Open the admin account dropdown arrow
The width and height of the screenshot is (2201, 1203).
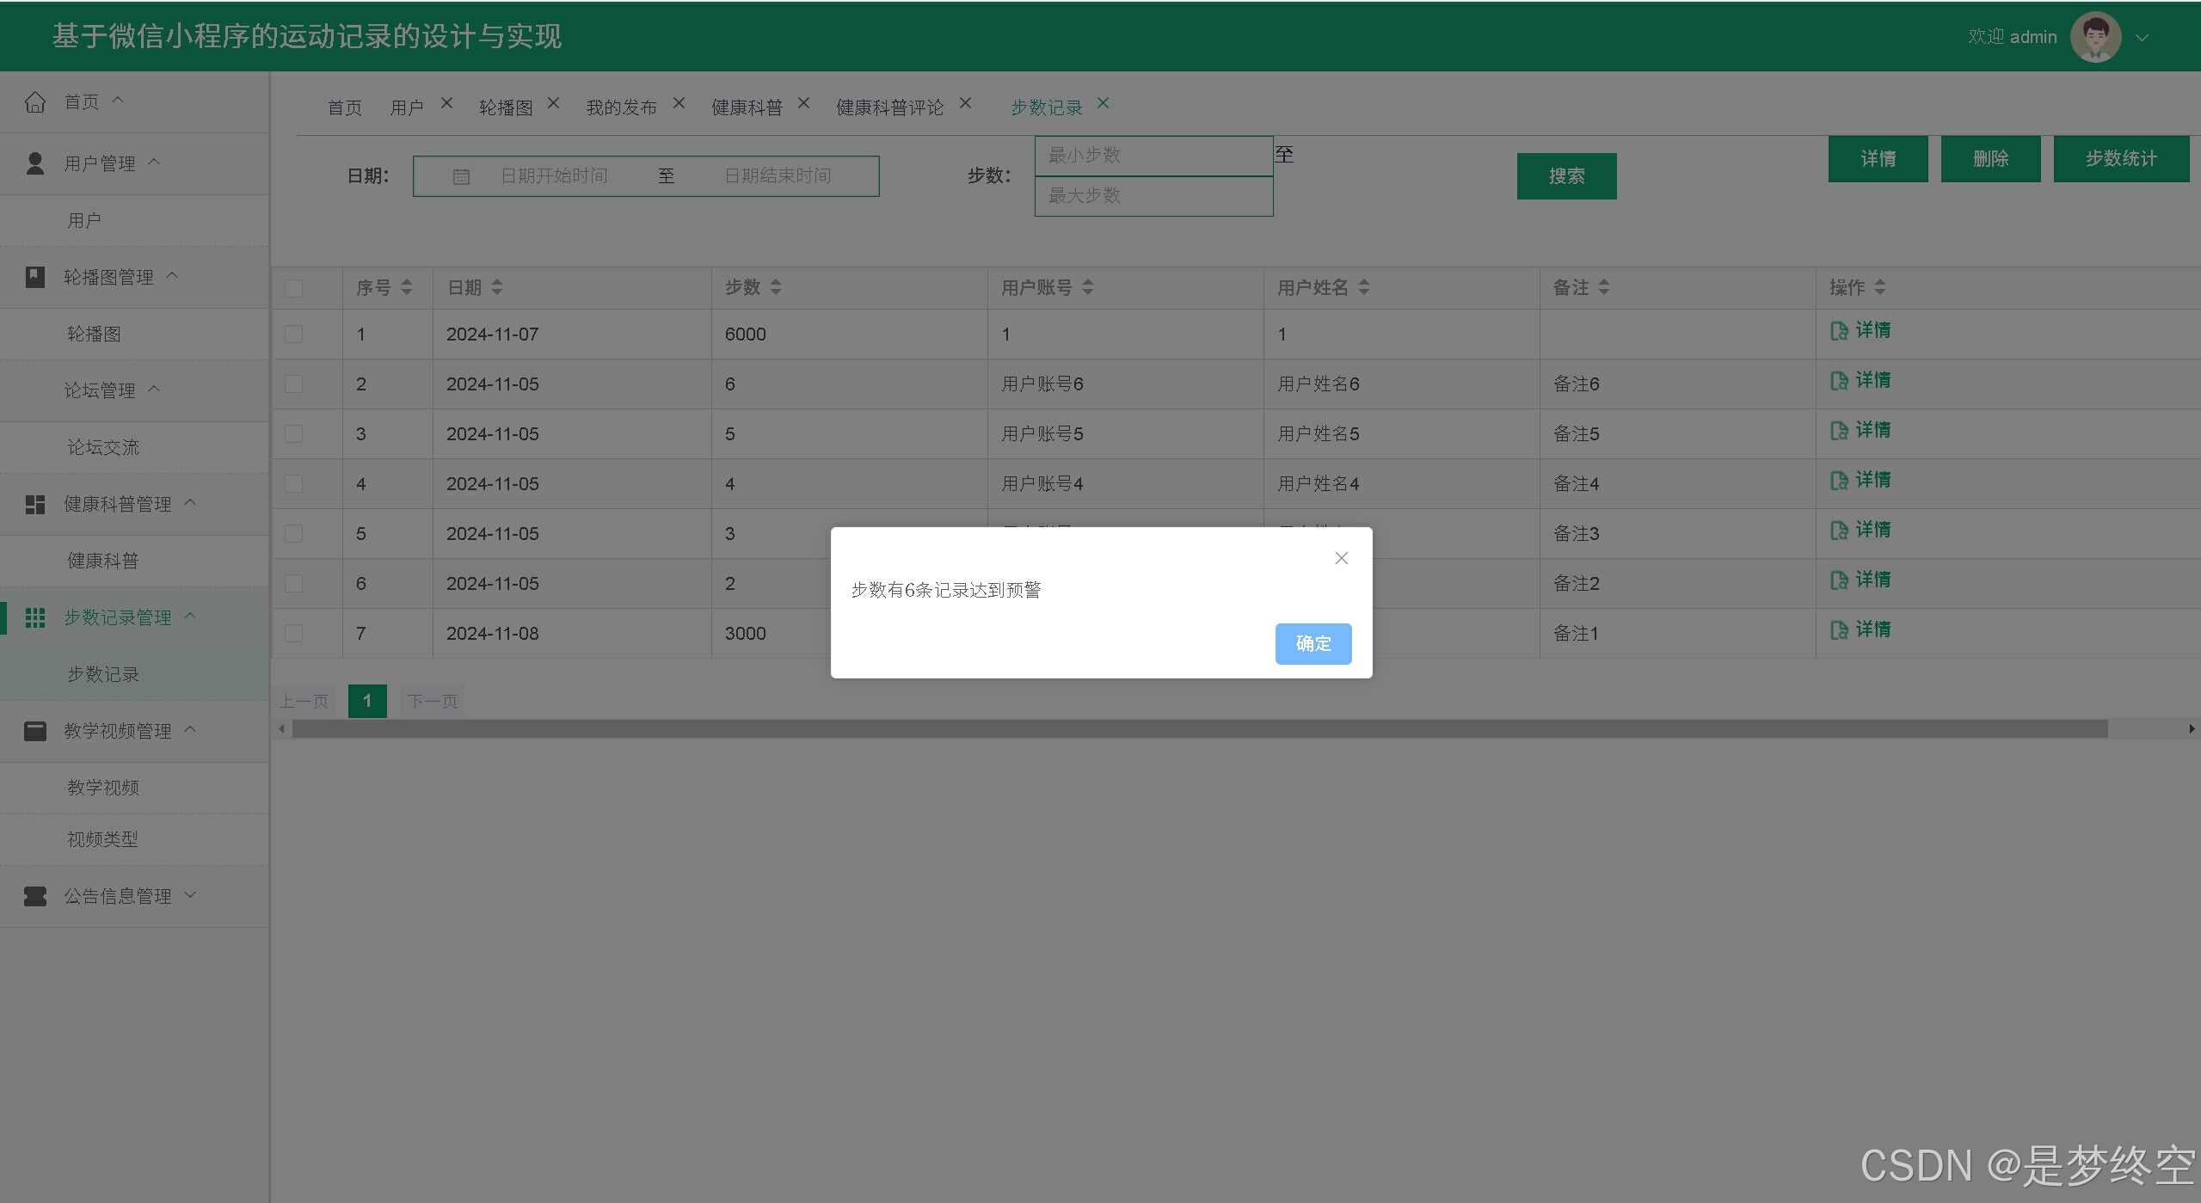tap(2143, 38)
